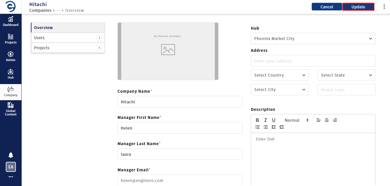Viewport: 390px width, 186px height.
Task: Click the Description field label
Action: point(263,109)
